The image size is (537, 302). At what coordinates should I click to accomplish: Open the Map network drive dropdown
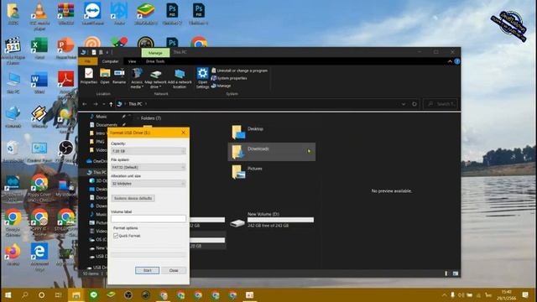(x=155, y=78)
